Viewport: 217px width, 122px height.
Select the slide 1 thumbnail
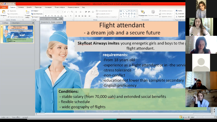[18, 34]
